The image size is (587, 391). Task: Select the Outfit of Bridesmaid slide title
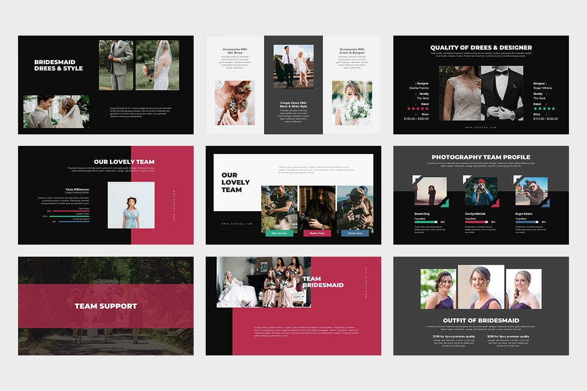pyautogui.click(x=481, y=320)
